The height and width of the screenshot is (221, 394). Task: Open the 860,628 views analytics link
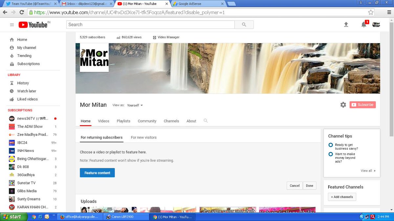point(129,37)
